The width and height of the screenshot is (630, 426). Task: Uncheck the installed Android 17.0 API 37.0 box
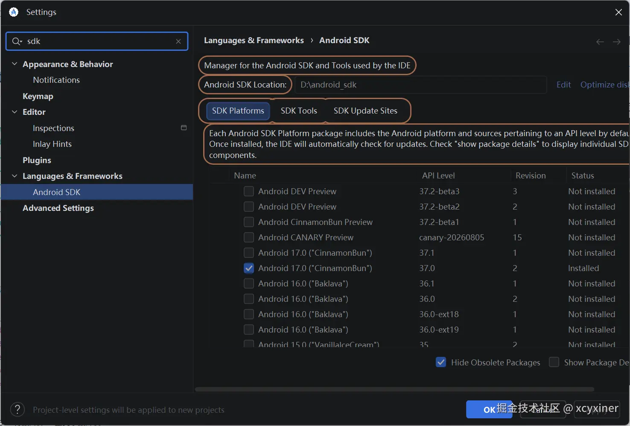coord(249,268)
